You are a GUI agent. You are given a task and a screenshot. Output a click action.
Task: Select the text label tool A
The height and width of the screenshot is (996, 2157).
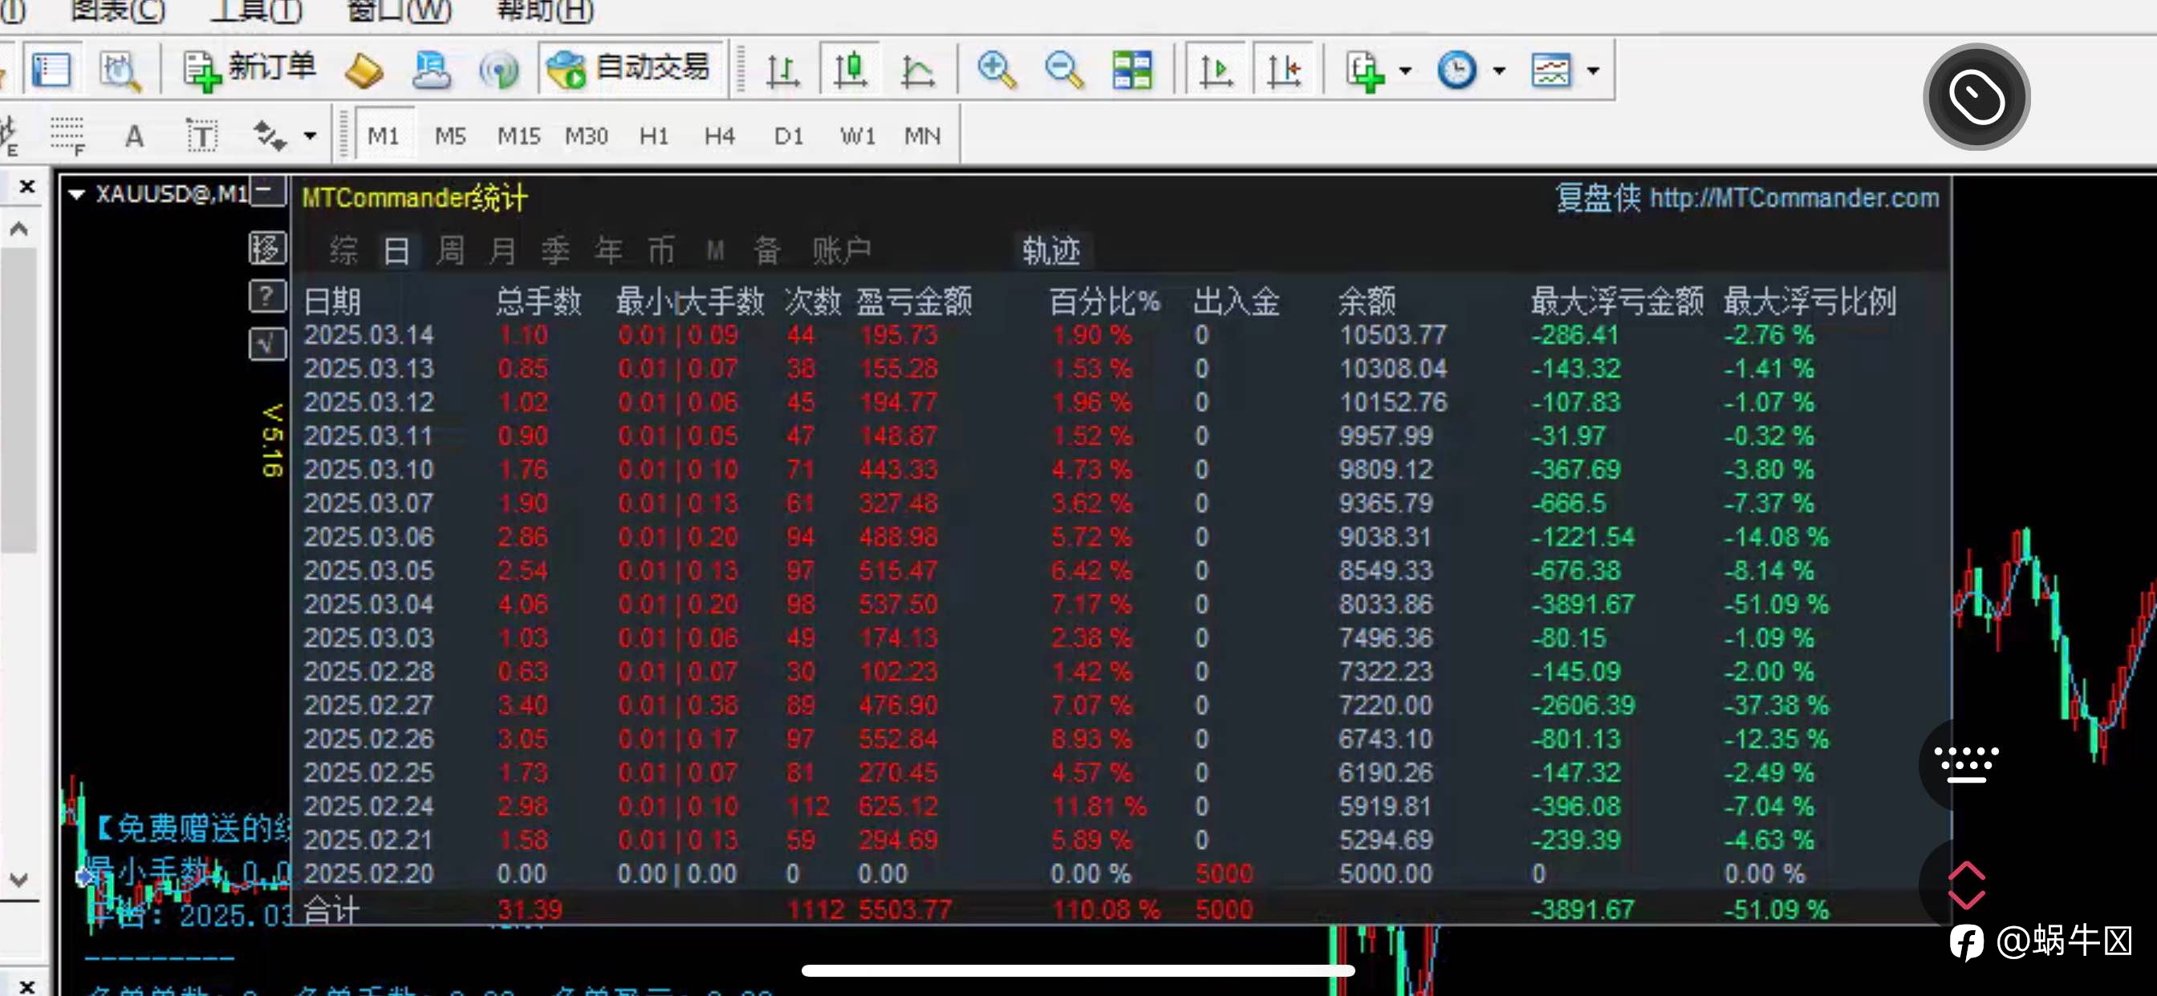(134, 136)
